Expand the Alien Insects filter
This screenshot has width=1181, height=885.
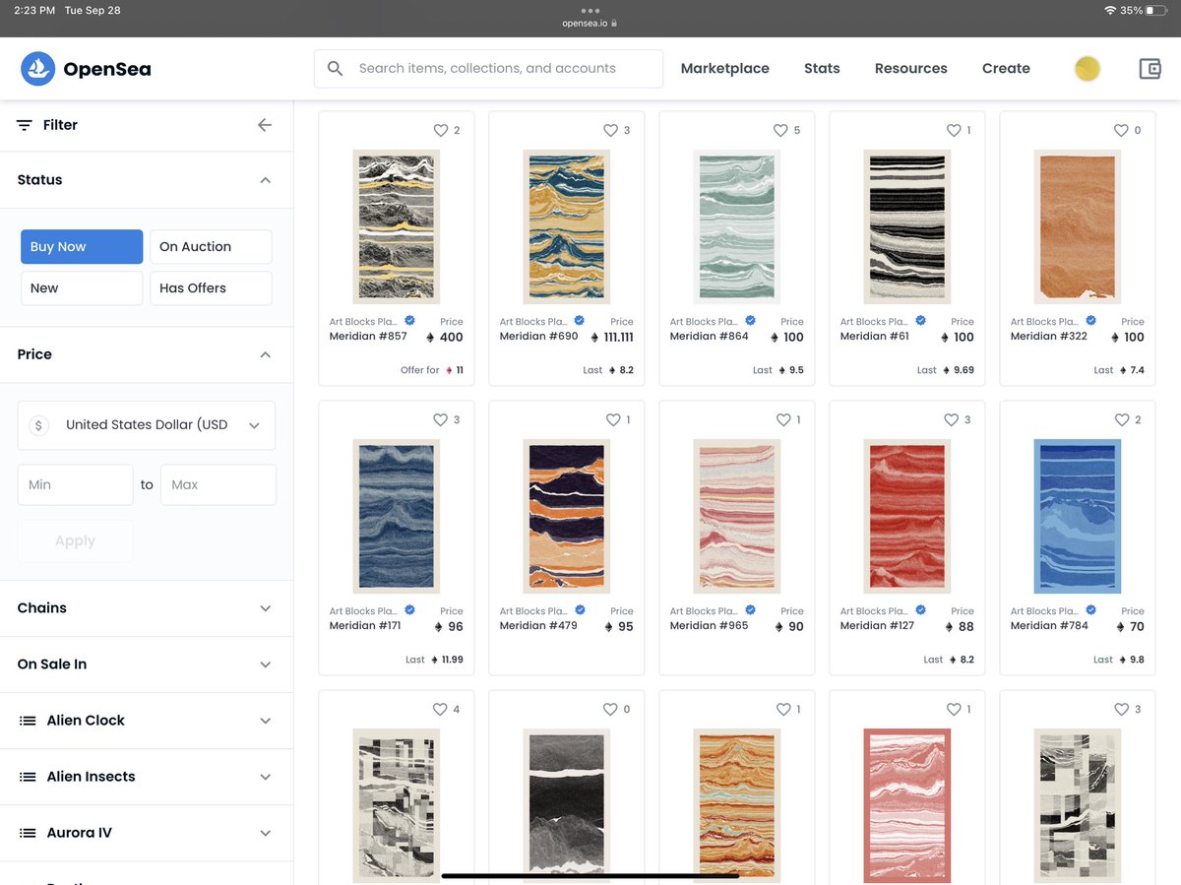(x=147, y=777)
